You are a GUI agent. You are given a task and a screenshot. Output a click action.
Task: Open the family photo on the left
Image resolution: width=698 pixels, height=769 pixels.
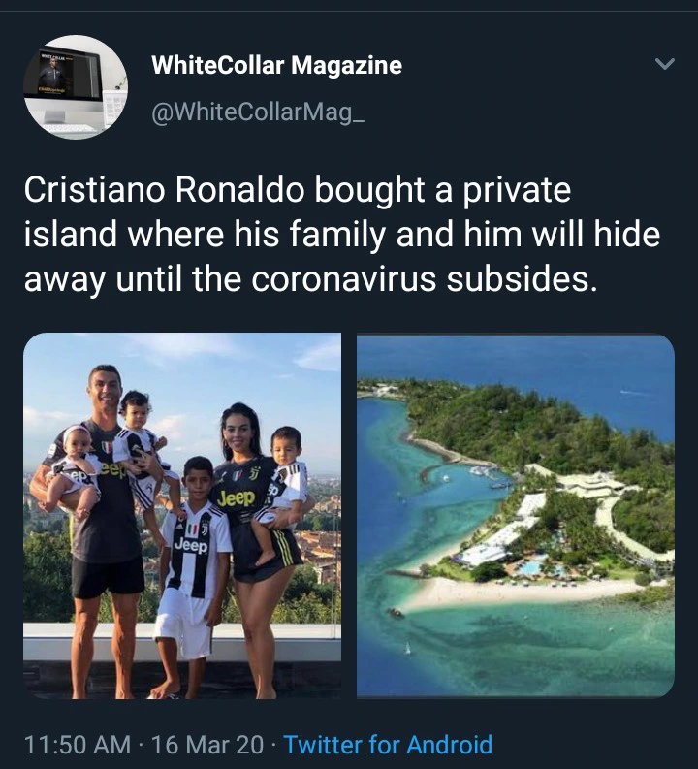[x=182, y=516]
